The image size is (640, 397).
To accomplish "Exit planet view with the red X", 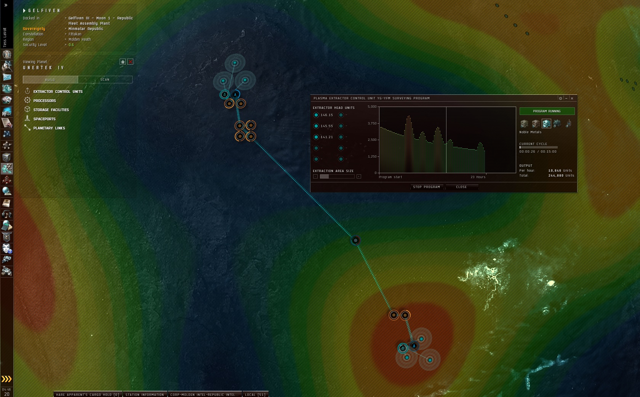I will click(130, 62).
